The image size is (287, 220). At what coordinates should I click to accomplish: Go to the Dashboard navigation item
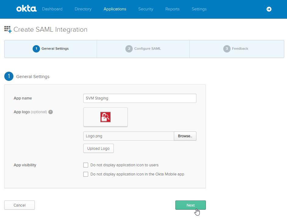[52, 9]
